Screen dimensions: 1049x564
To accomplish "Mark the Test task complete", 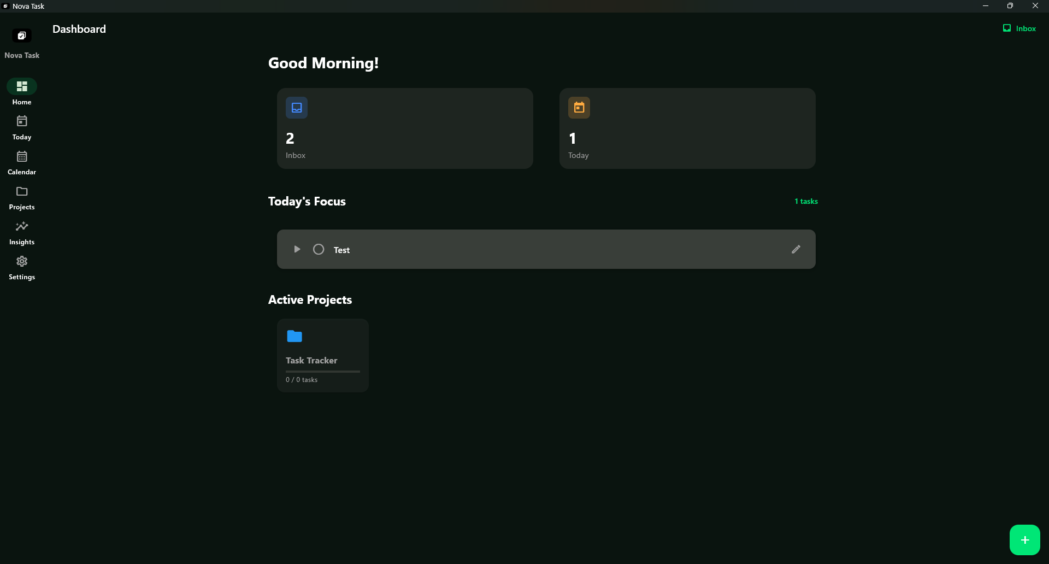I will [x=319, y=249].
